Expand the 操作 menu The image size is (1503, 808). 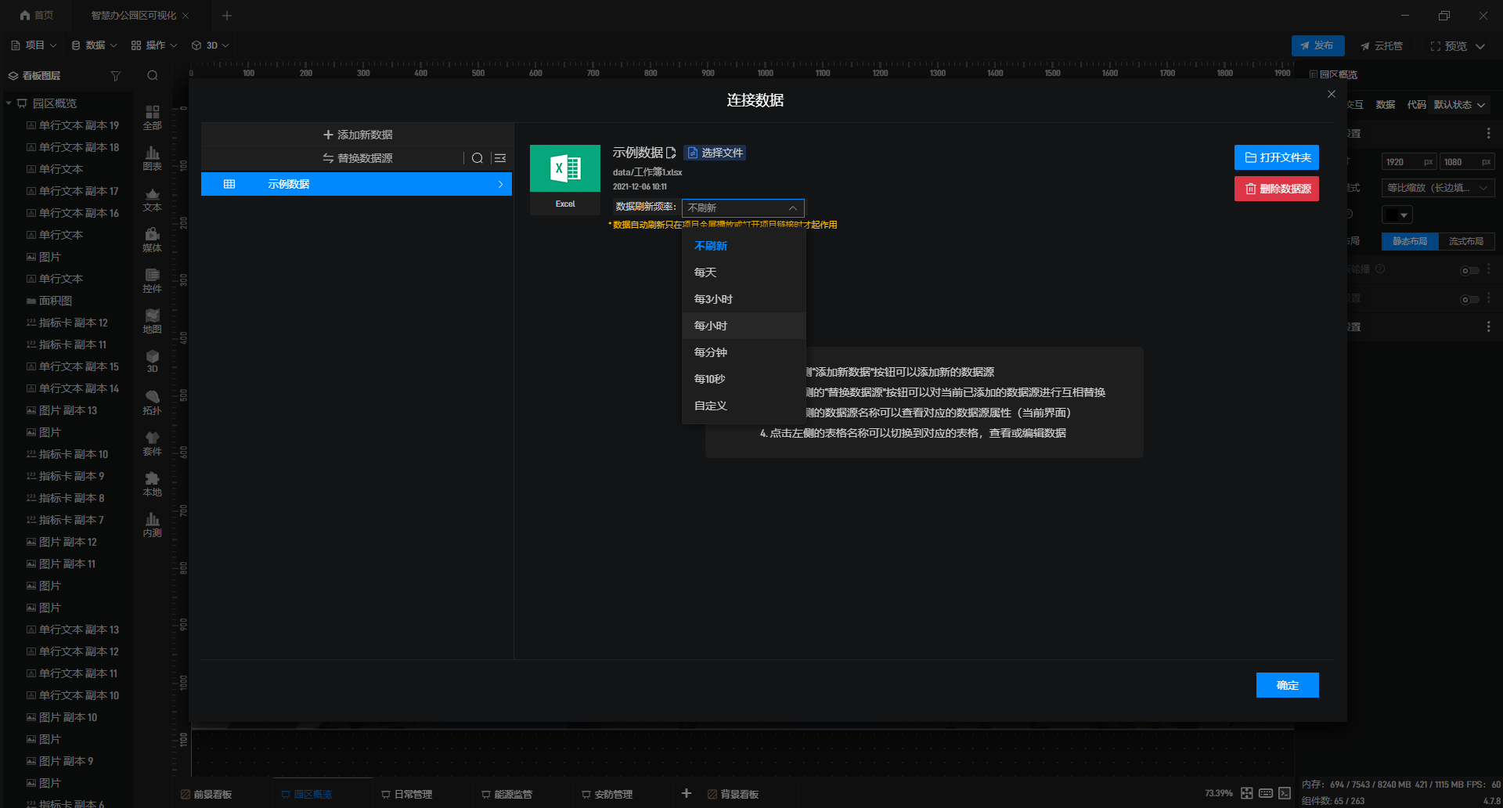pyautogui.click(x=155, y=45)
